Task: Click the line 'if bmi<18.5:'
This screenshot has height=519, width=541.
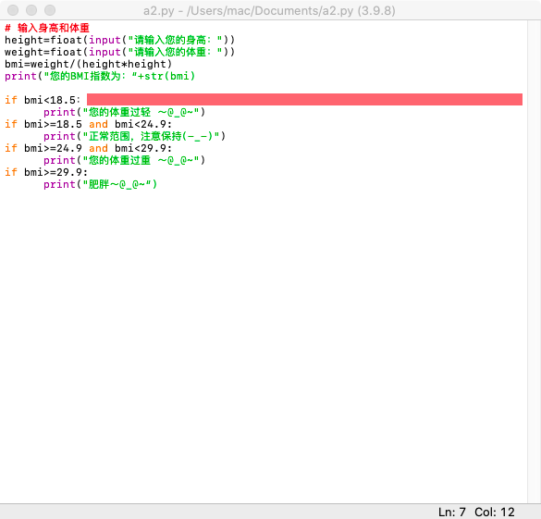Action: coord(43,100)
